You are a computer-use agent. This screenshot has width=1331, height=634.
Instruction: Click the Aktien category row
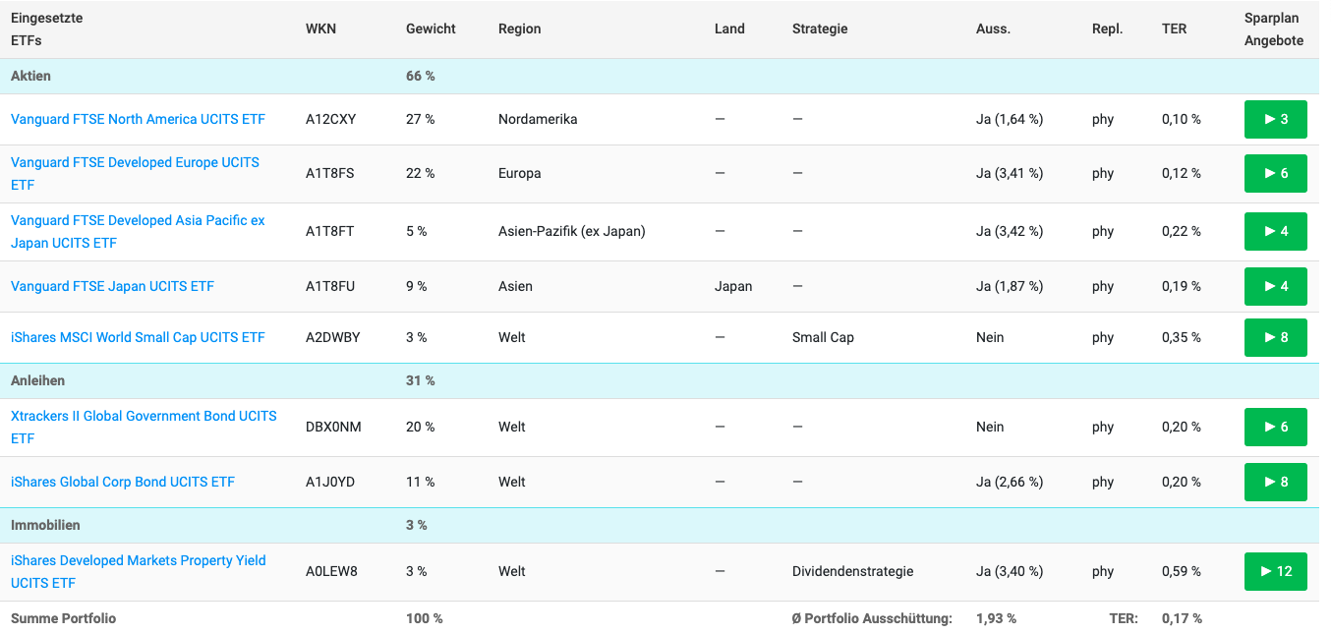click(x=31, y=77)
